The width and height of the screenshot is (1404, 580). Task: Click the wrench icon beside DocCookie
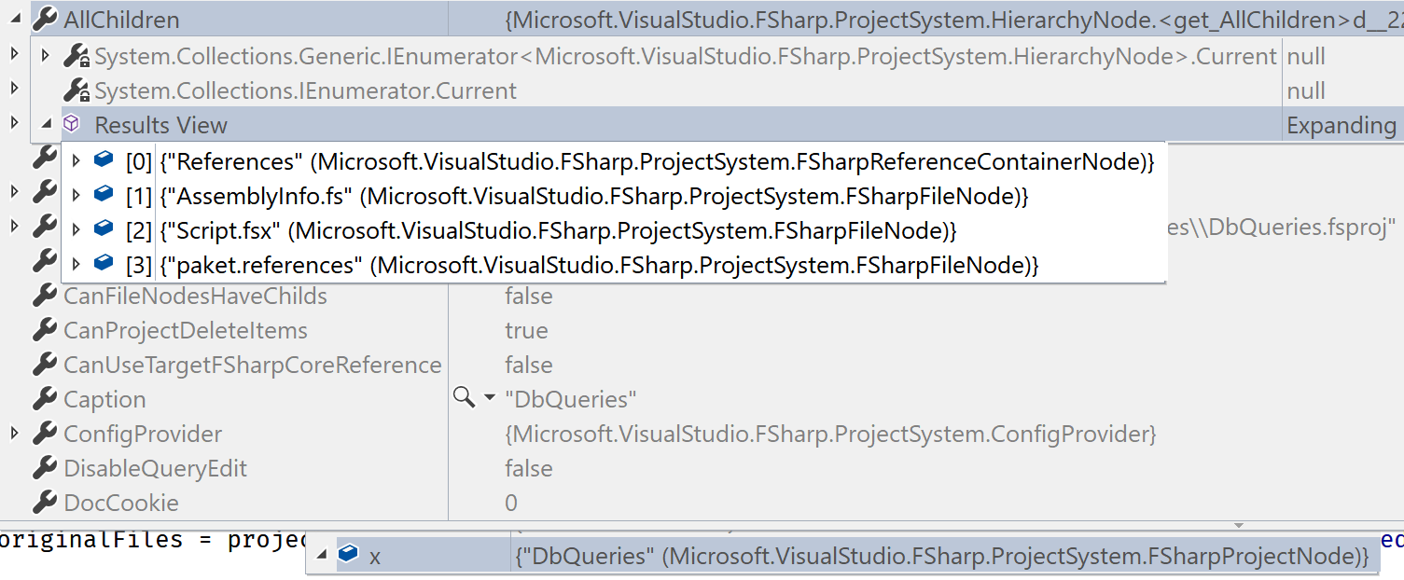pos(45,504)
